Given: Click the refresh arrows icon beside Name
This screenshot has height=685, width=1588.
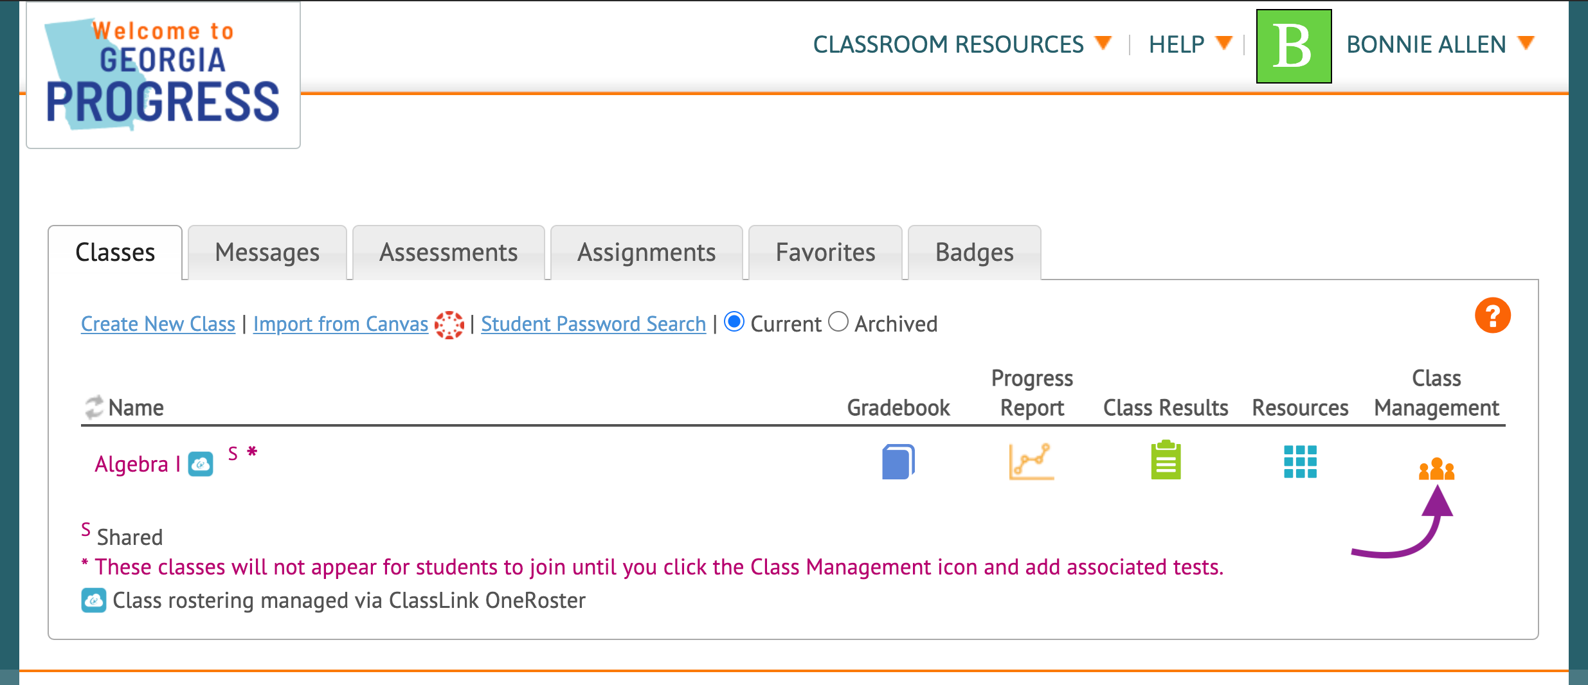Looking at the screenshot, I should (x=94, y=407).
